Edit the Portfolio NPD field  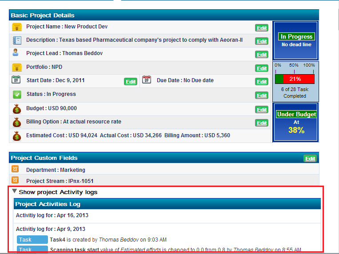tap(262, 68)
